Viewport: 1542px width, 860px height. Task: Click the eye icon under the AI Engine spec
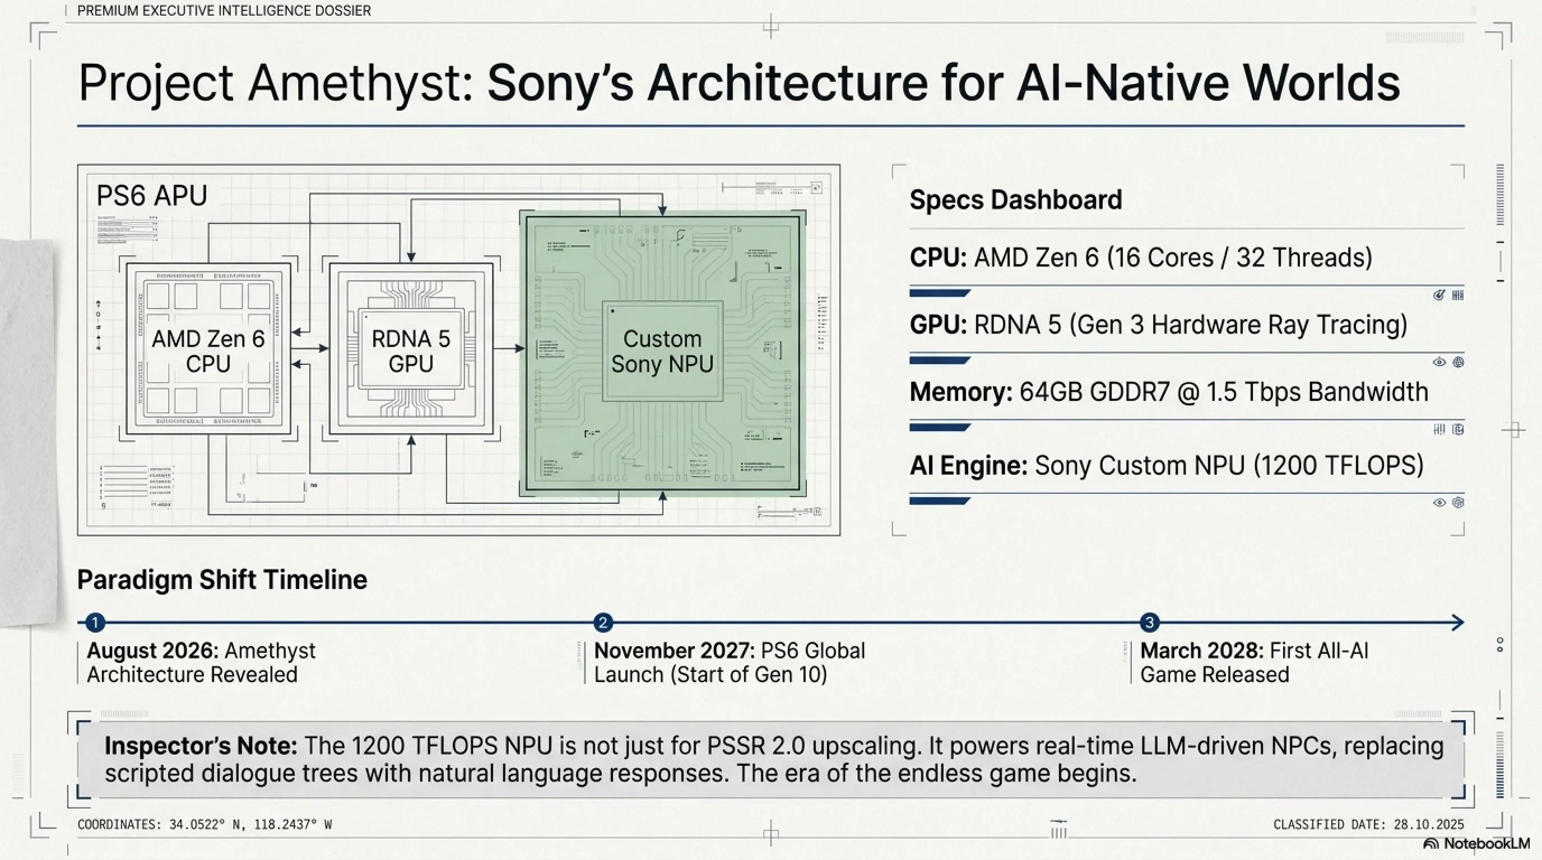tap(1439, 502)
